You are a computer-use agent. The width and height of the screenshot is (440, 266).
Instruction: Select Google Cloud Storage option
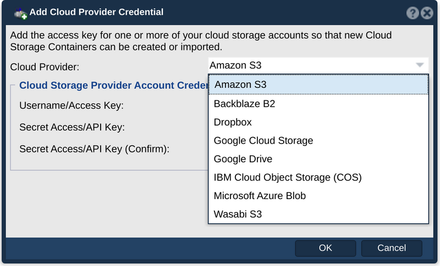[318, 140]
